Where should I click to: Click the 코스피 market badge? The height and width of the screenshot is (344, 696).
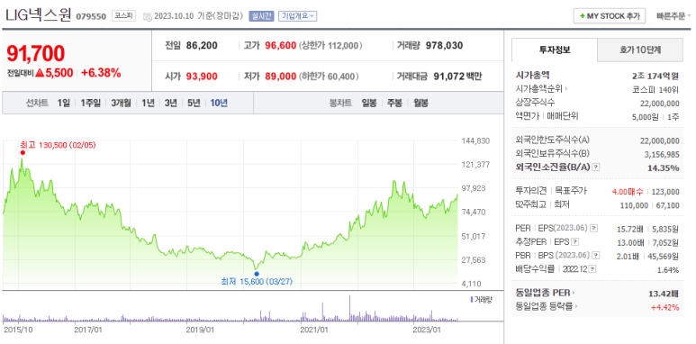point(123,16)
